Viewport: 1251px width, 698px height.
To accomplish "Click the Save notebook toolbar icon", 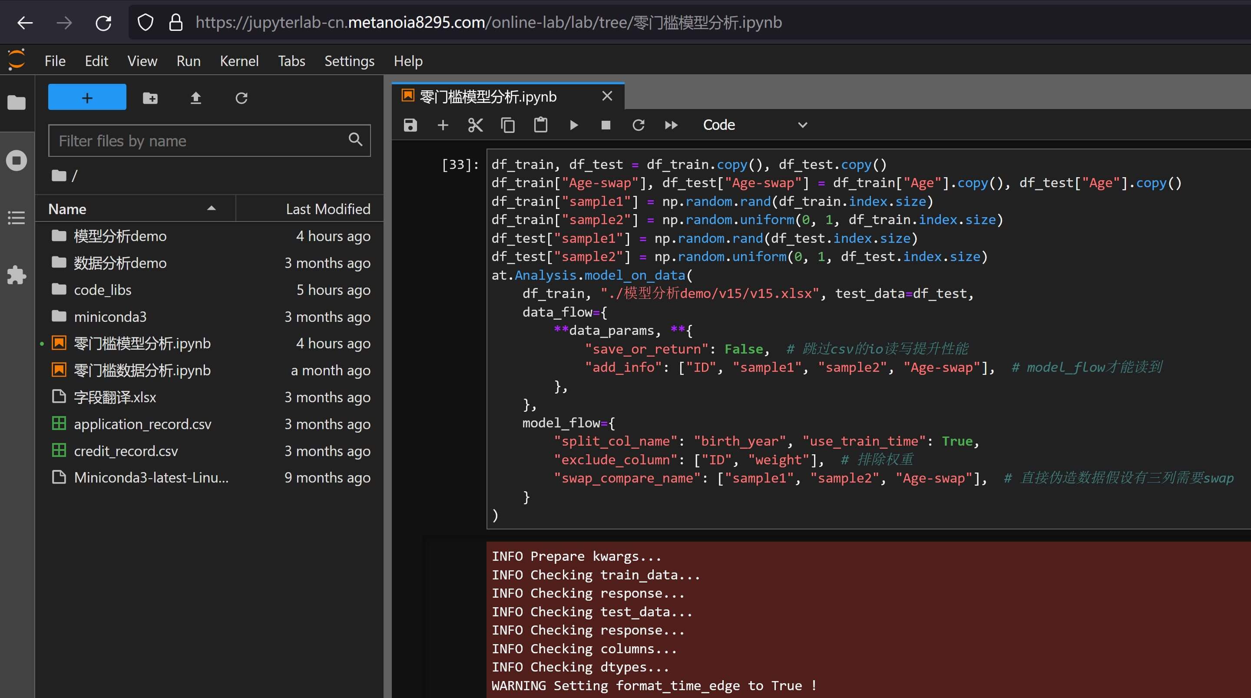I will click(410, 126).
